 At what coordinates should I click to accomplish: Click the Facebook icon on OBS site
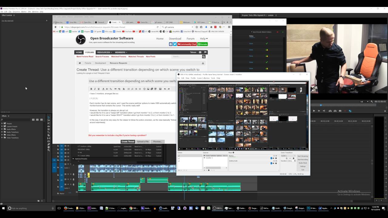[x=171, y=44]
